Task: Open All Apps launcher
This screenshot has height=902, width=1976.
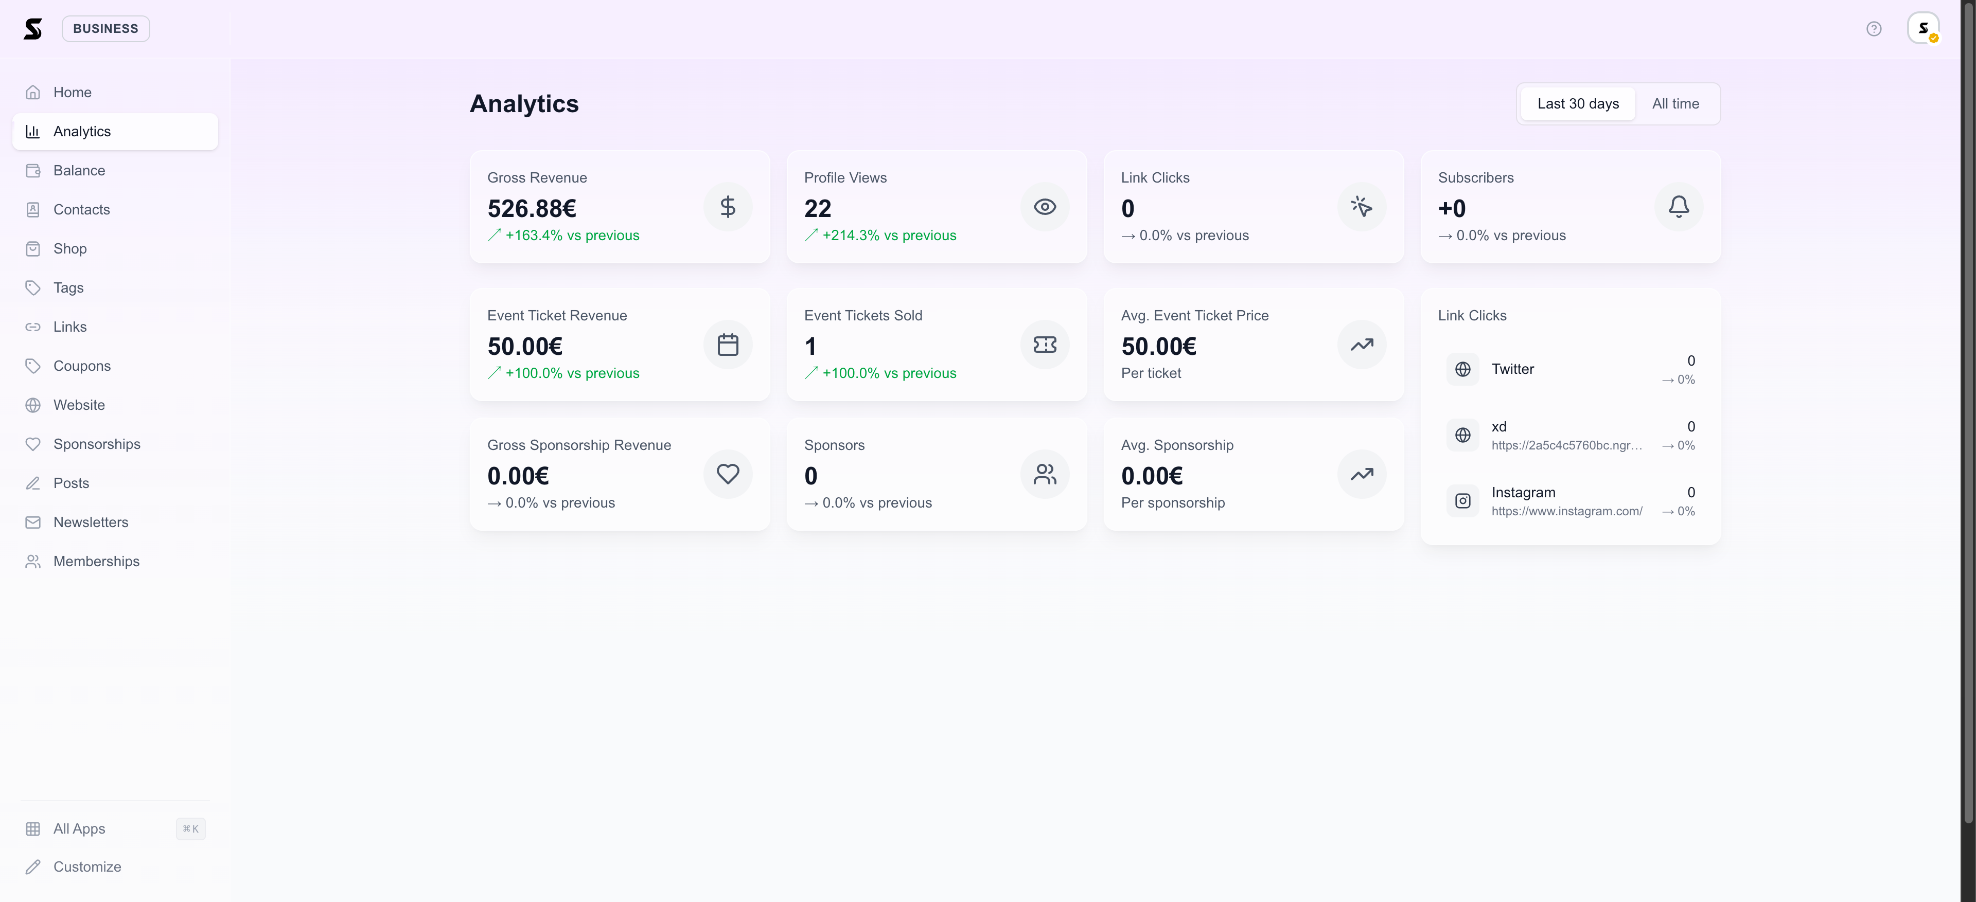Action: click(x=79, y=829)
